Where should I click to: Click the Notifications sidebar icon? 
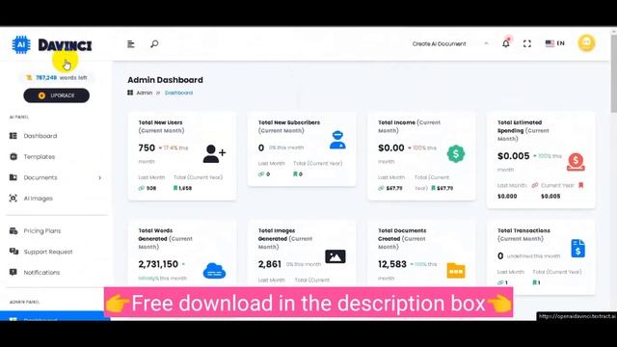[x=13, y=272]
